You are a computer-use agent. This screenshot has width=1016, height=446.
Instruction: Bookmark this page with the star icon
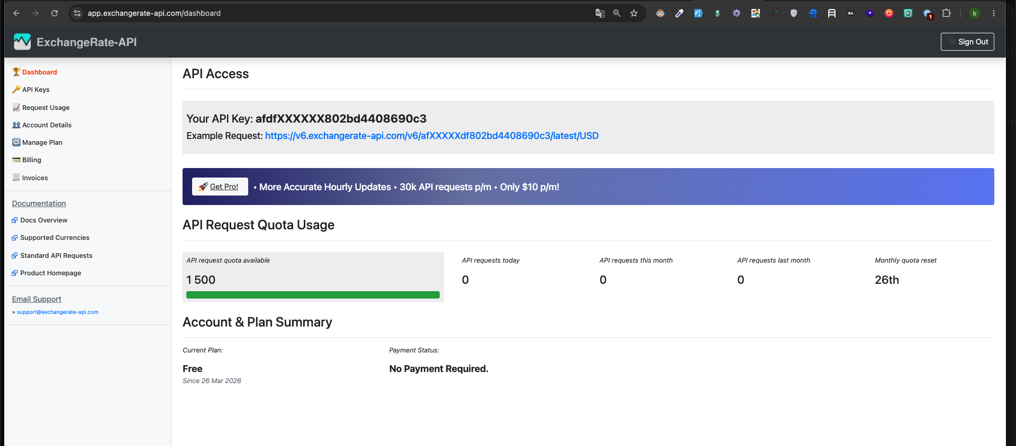(634, 13)
